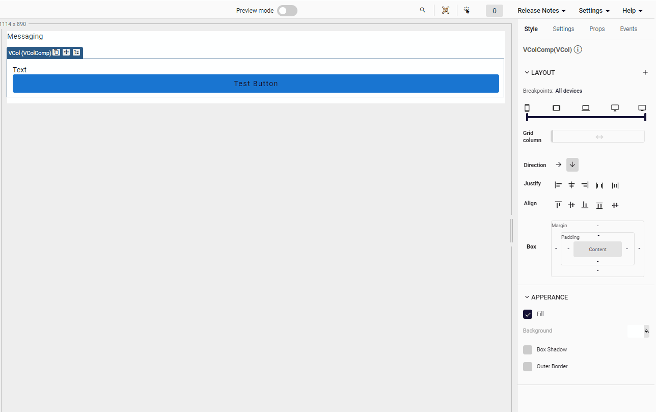The width and height of the screenshot is (656, 412).
Task: Set direction to horizontal right arrow
Action: 559,165
